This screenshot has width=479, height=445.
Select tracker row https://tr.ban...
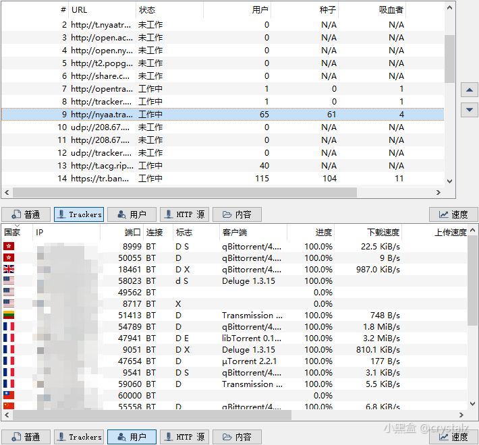[x=223, y=178]
